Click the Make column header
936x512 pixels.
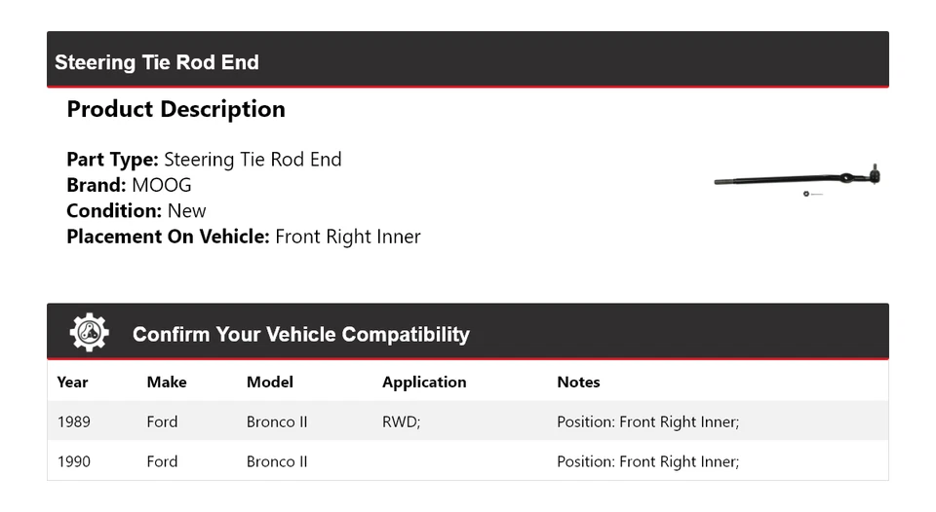point(167,383)
